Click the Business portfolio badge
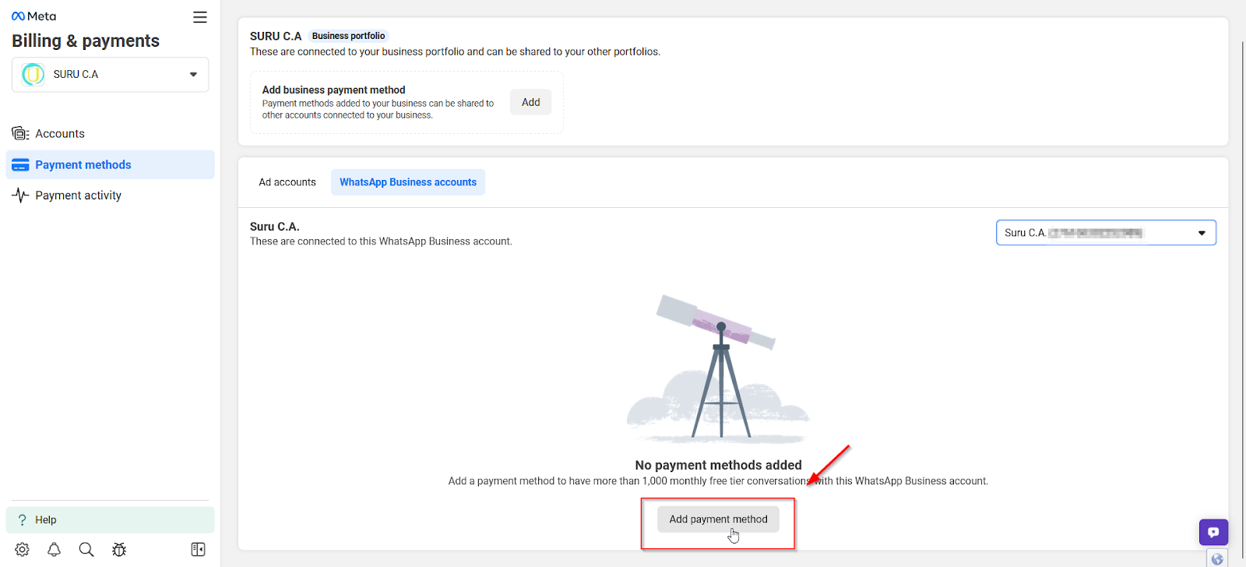 click(348, 36)
